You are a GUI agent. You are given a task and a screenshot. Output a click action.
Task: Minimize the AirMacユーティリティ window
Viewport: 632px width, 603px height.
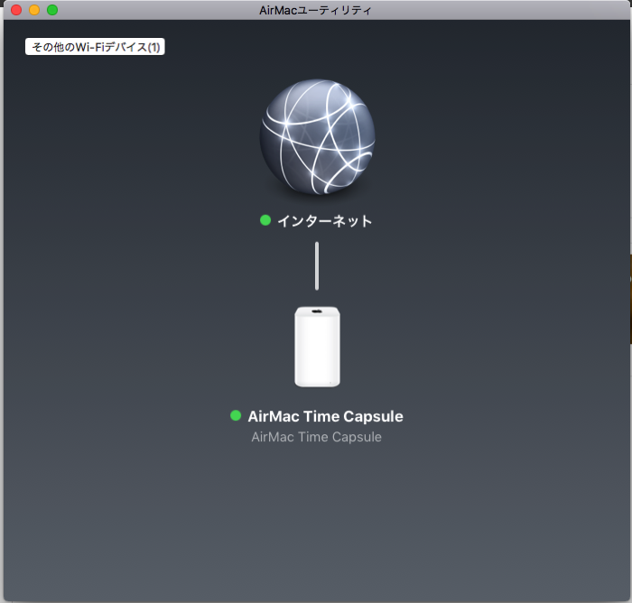(34, 10)
